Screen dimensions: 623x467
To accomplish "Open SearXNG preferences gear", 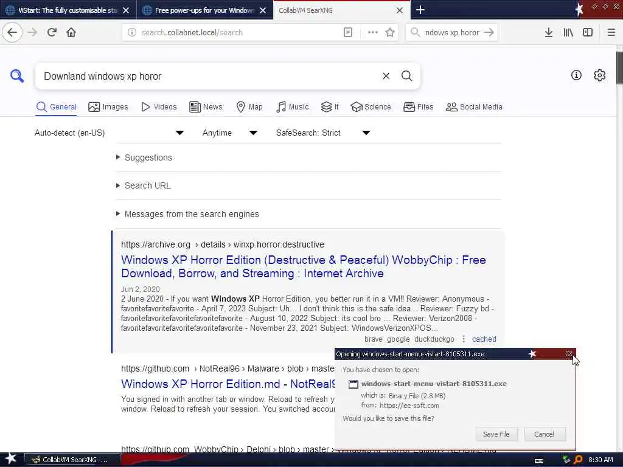I will click(599, 75).
